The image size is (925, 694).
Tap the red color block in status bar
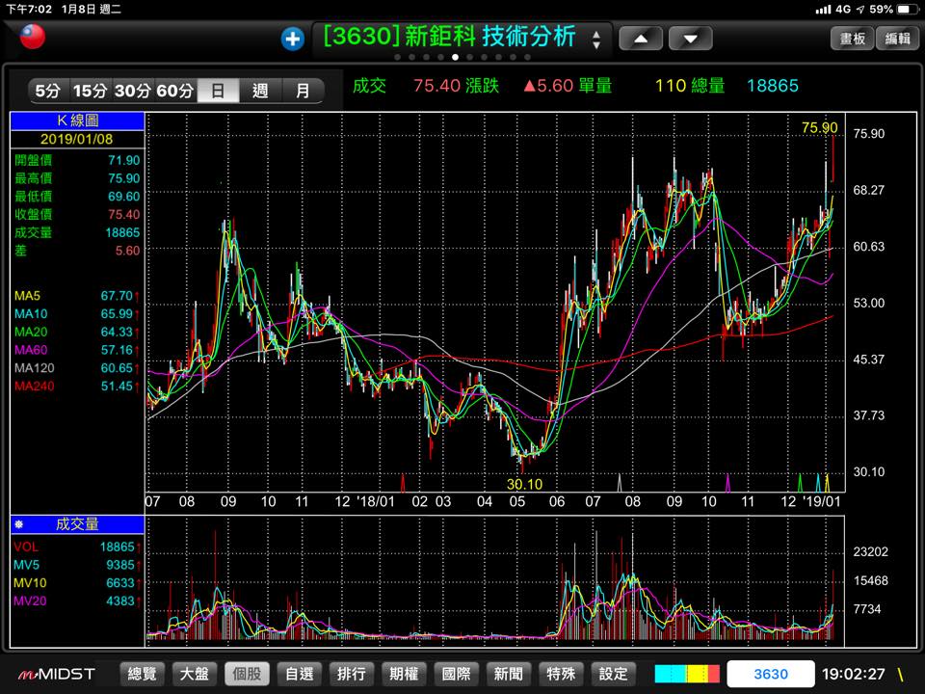click(x=714, y=674)
